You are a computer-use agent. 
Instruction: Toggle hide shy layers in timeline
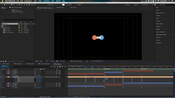coord(58,67)
